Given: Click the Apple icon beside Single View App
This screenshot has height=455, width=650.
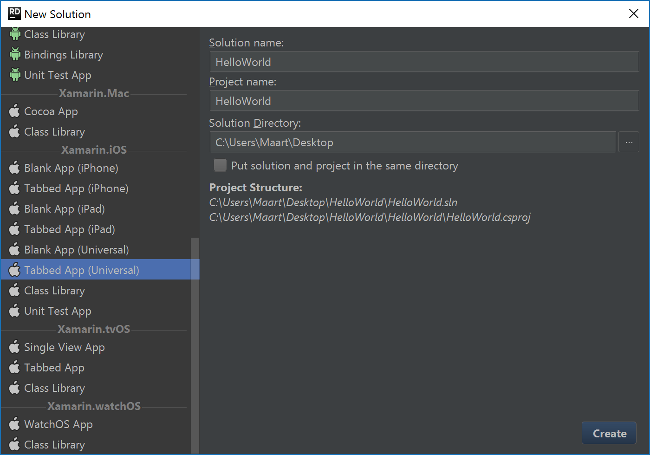Looking at the screenshot, I should click(x=15, y=347).
